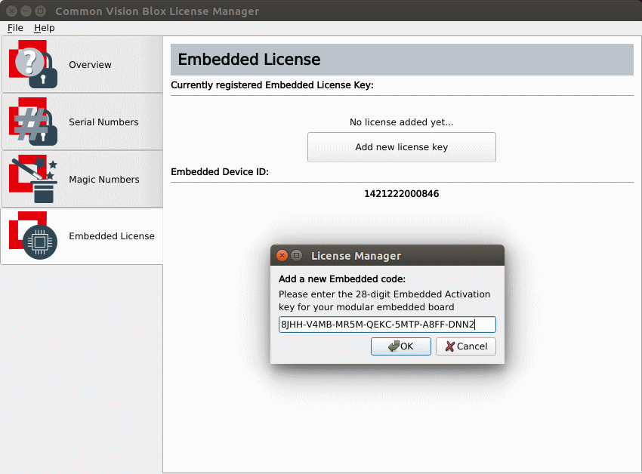Focus the Embedded Activation key text field

coord(387,325)
